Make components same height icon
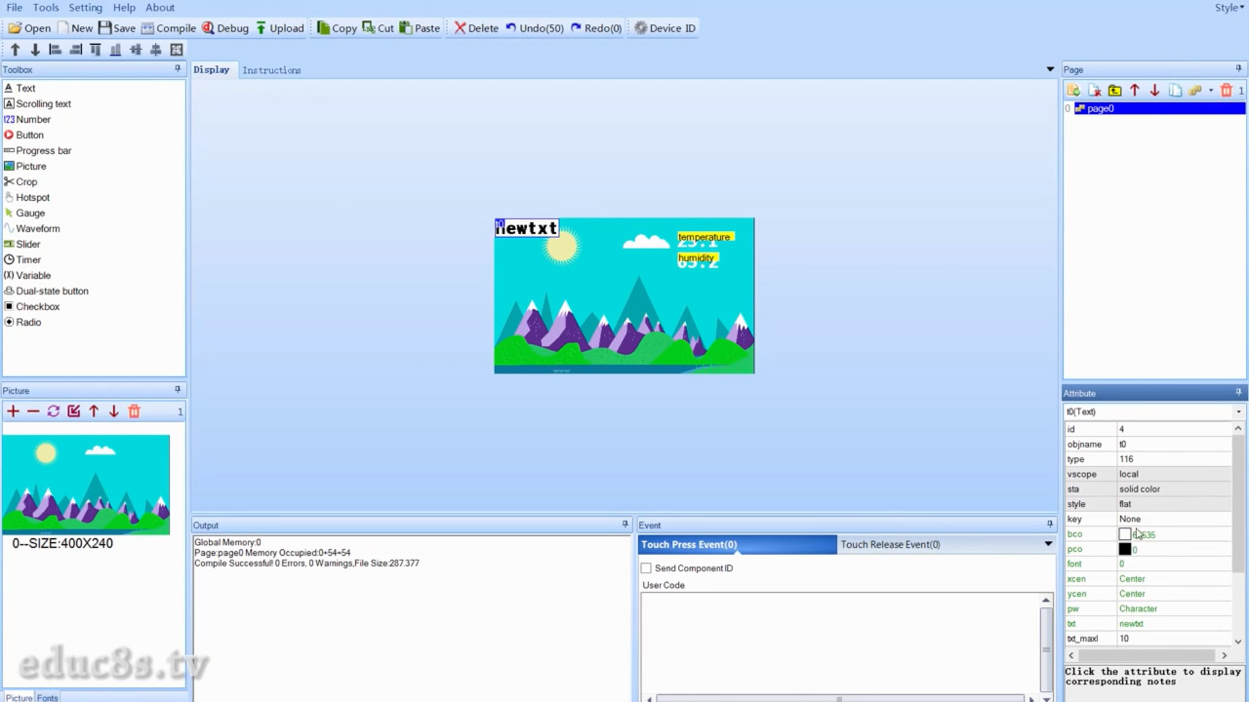The height and width of the screenshot is (702, 1249). pyautogui.click(x=156, y=49)
